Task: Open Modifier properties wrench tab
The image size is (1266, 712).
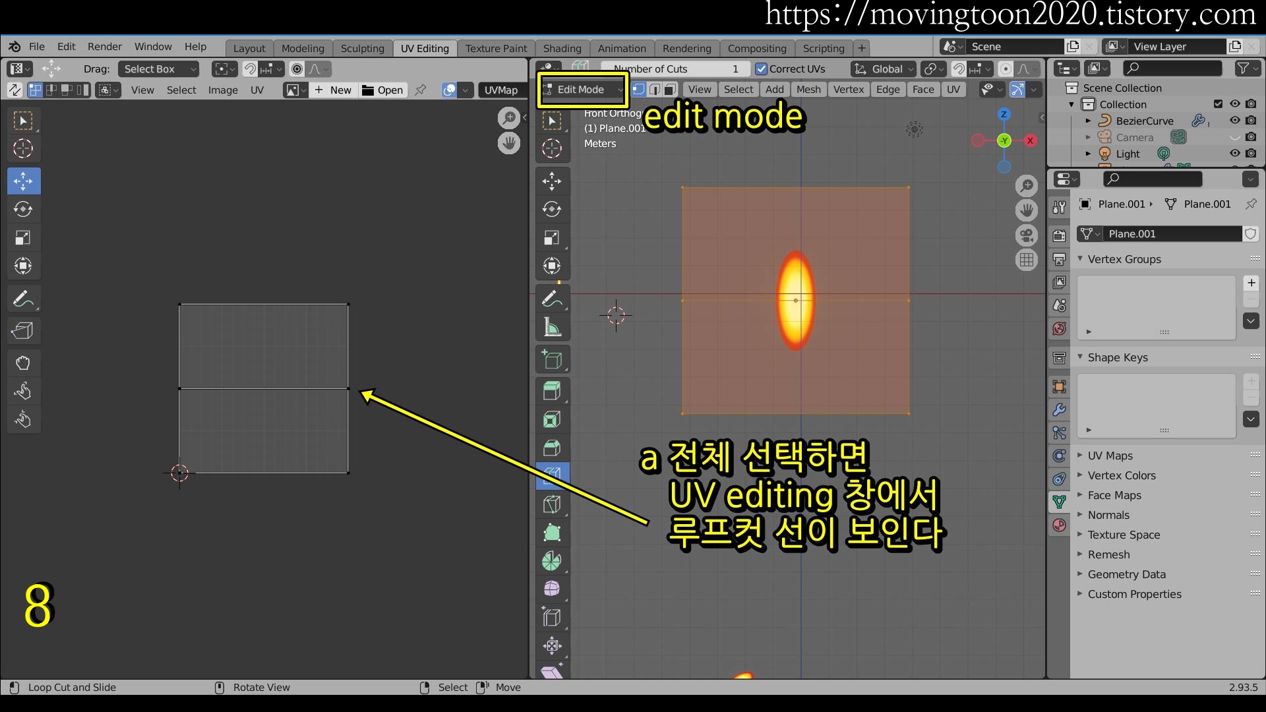Action: click(1059, 409)
